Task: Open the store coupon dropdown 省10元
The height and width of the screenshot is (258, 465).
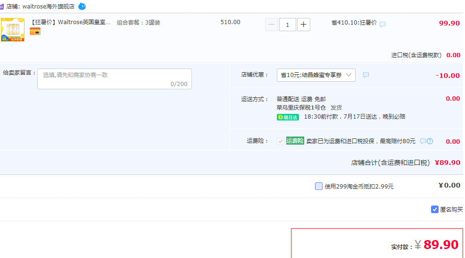Action: tap(316, 75)
